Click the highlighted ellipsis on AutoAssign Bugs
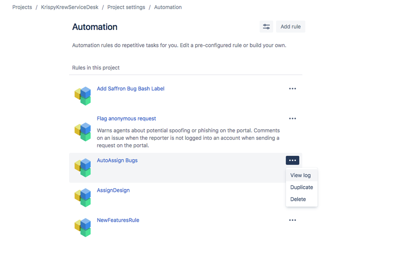This screenshot has width=414, height=259. pyautogui.click(x=293, y=160)
